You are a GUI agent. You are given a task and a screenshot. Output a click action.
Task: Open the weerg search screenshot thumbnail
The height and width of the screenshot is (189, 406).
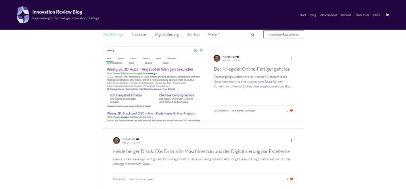153,84
